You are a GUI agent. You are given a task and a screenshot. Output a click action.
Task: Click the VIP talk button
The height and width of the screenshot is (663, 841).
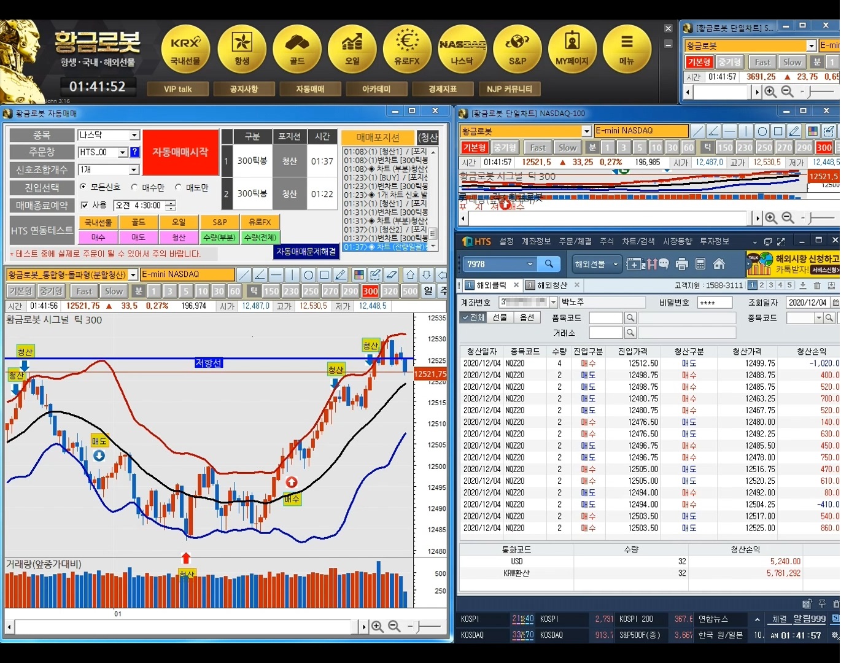click(x=178, y=89)
